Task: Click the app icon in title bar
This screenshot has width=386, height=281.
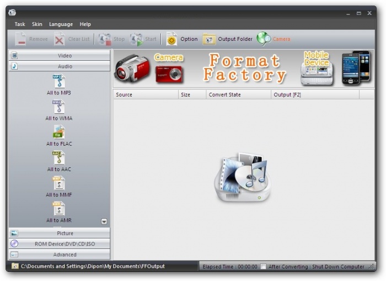Action: pyautogui.click(x=12, y=13)
